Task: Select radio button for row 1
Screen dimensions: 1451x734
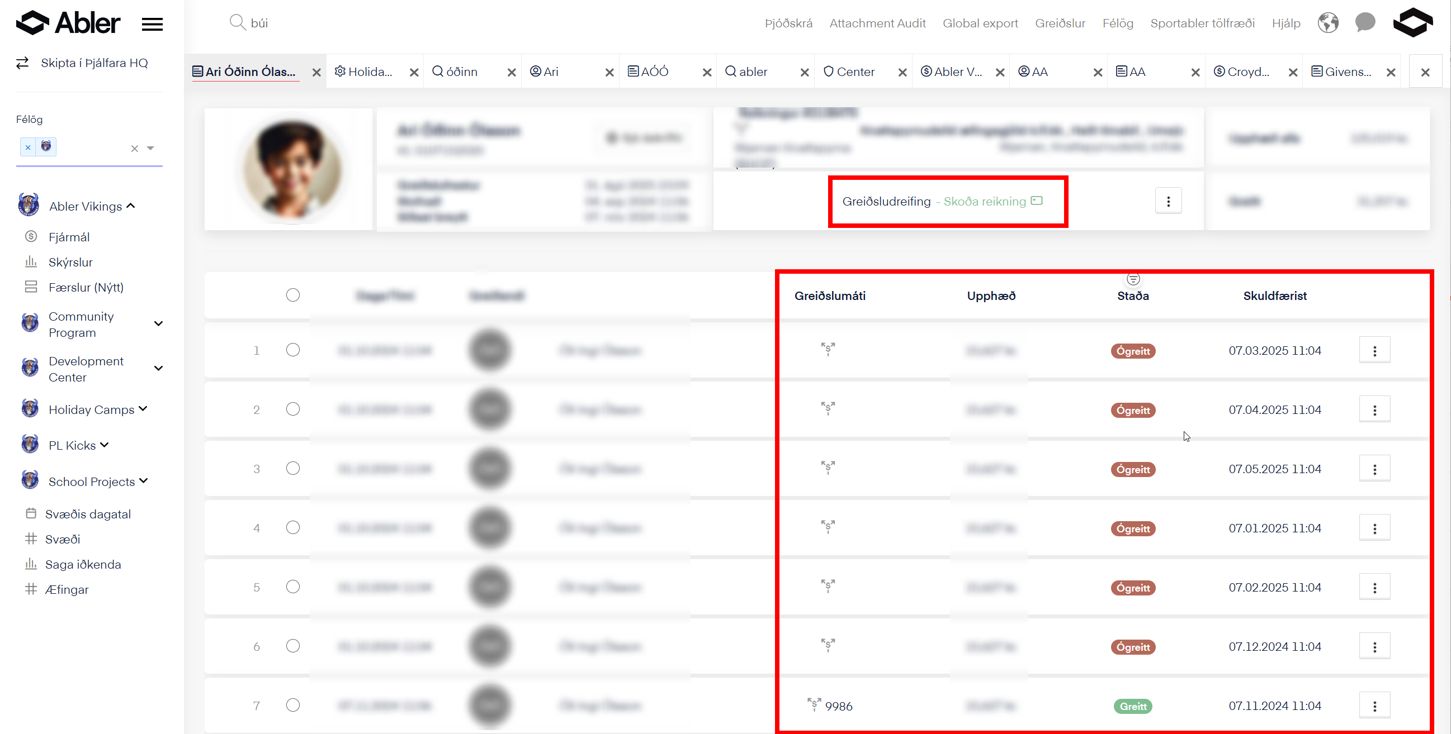Action: tap(292, 350)
